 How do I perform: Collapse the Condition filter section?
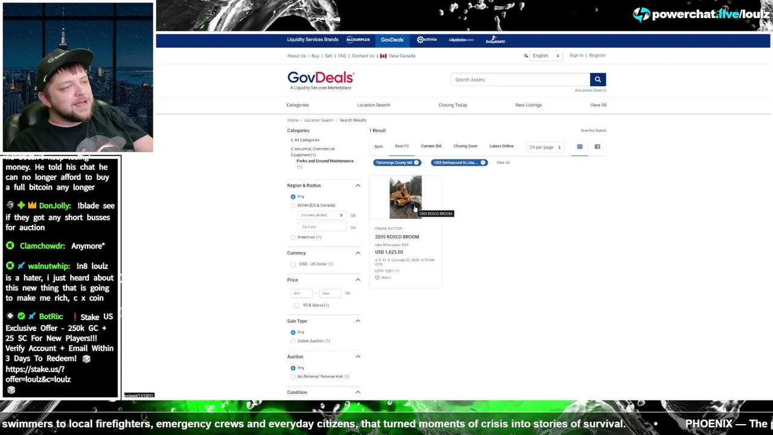pos(358,392)
